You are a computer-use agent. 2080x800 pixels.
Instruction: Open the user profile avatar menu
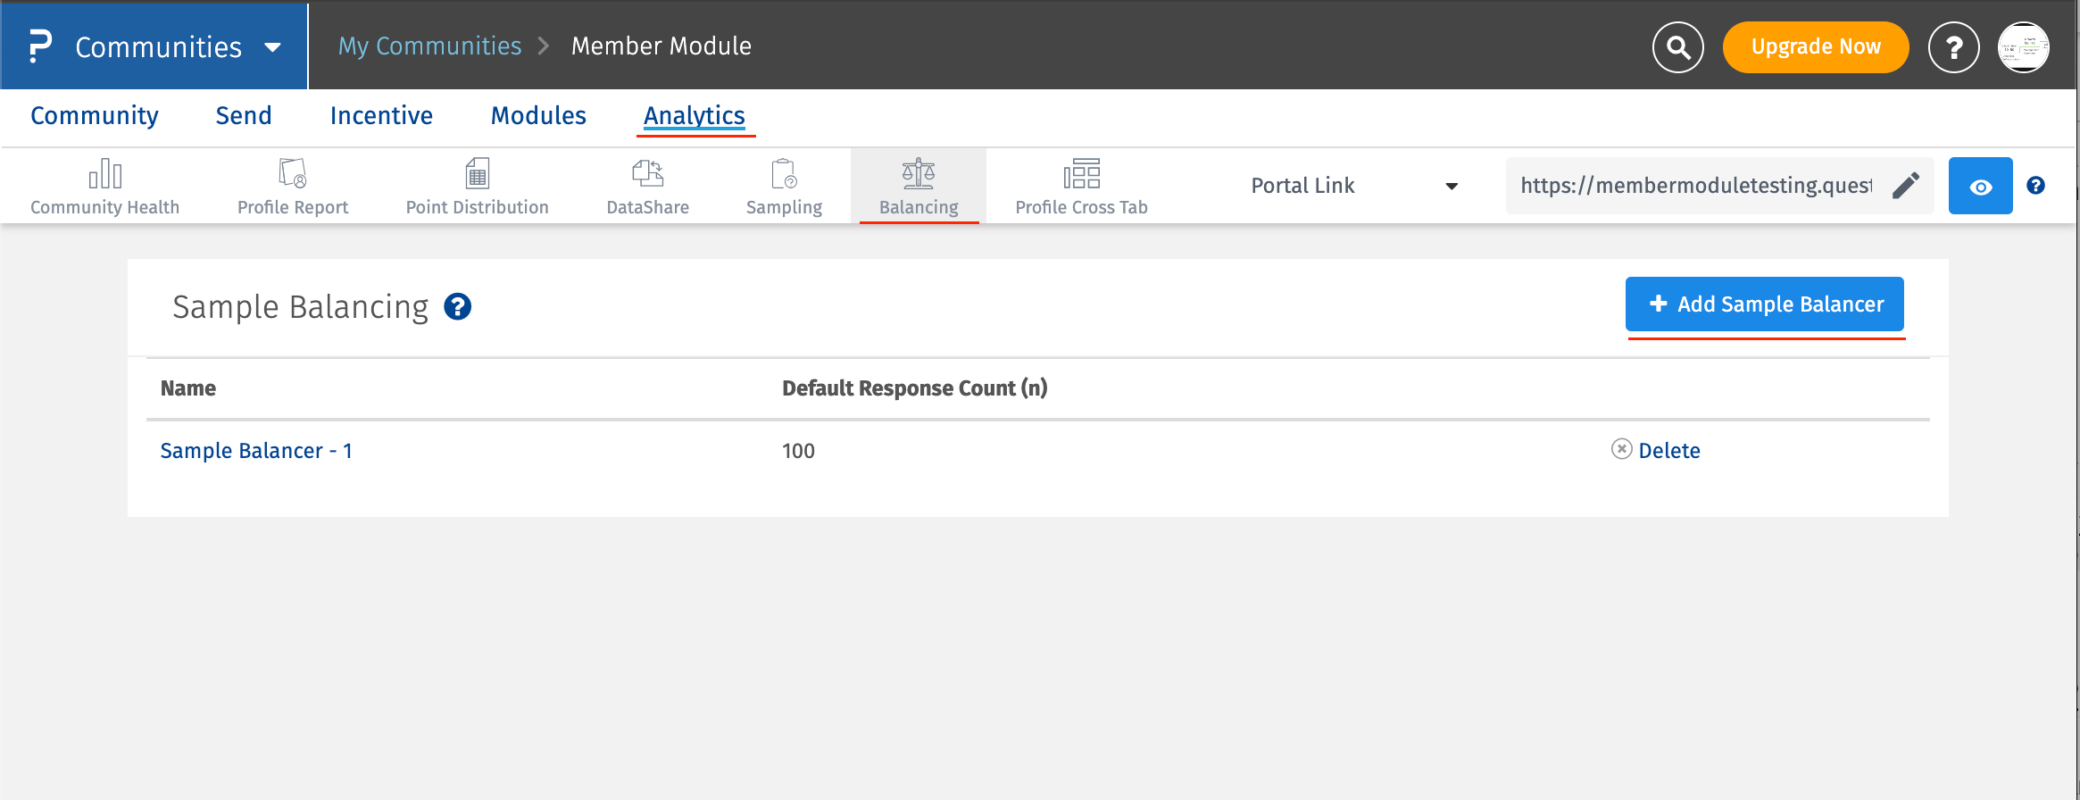(x=2023, y=47)
